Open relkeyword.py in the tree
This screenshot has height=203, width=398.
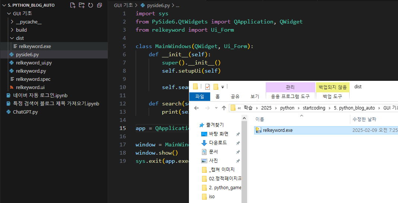[x=54, y=71]
